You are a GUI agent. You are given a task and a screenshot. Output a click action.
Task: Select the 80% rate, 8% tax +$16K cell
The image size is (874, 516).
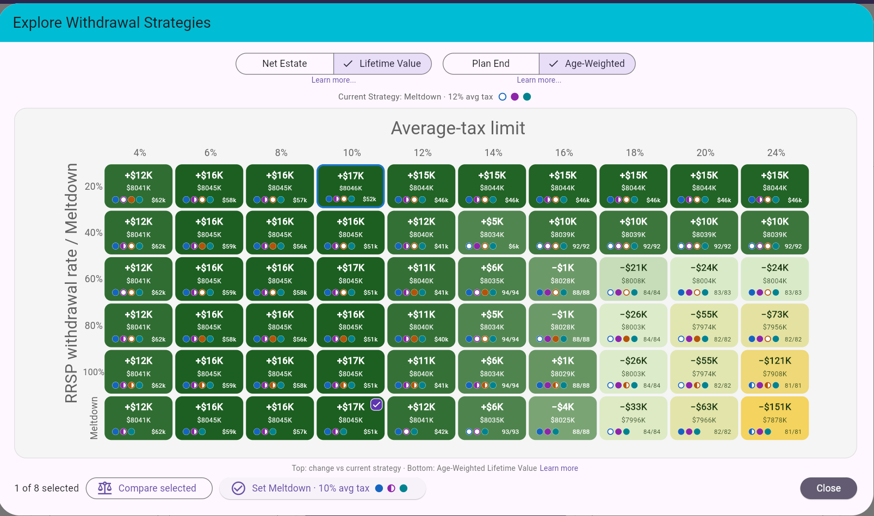coord(280,325)
